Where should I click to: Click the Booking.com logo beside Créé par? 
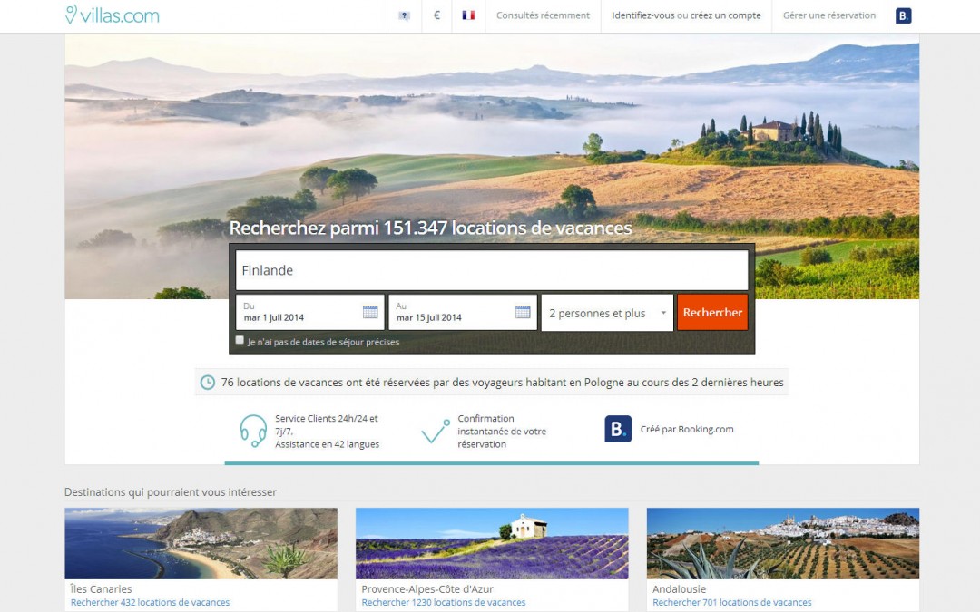pos(618,429)
